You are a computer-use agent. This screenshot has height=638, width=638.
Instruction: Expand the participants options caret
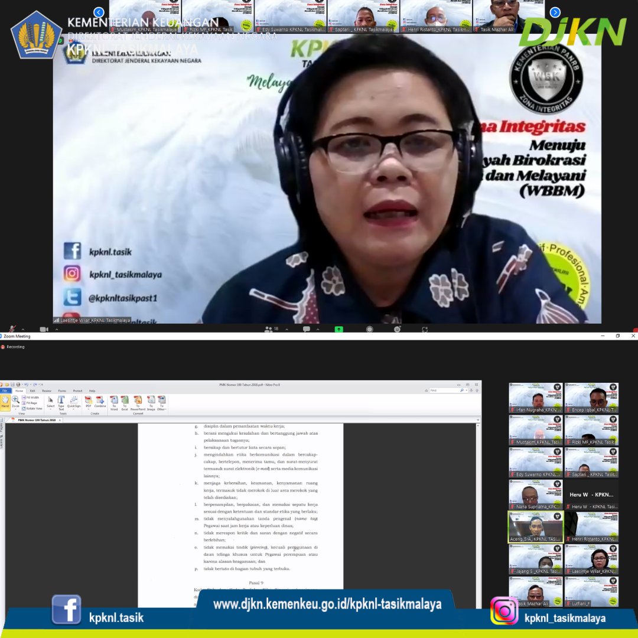pos(287,329)
